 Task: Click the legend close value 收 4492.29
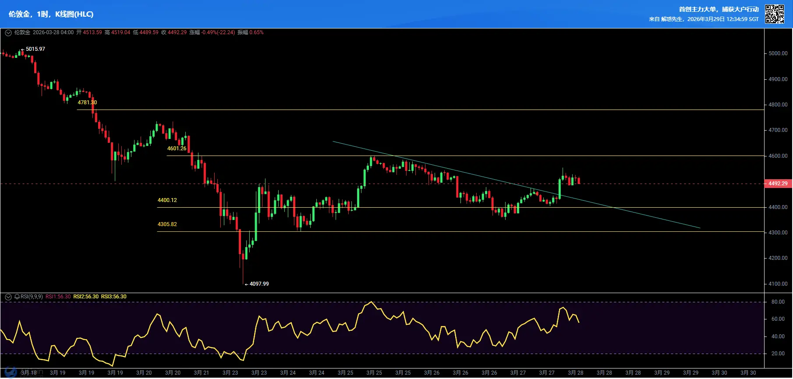174,32
